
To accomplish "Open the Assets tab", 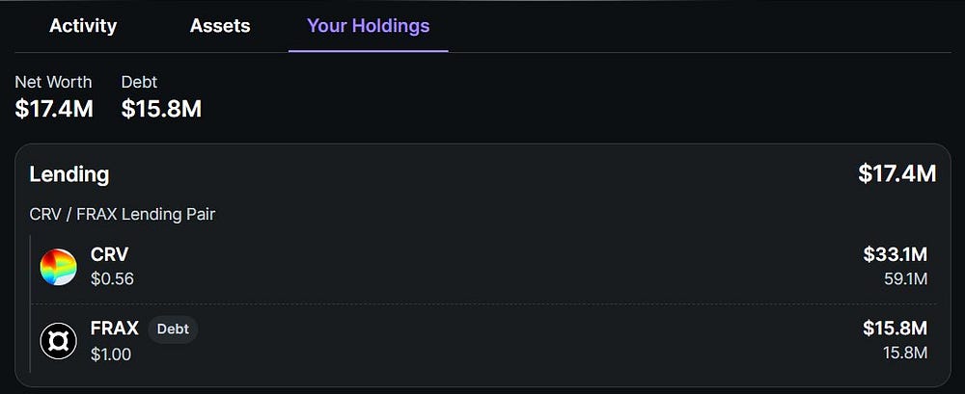I will [x=220, y=26].
